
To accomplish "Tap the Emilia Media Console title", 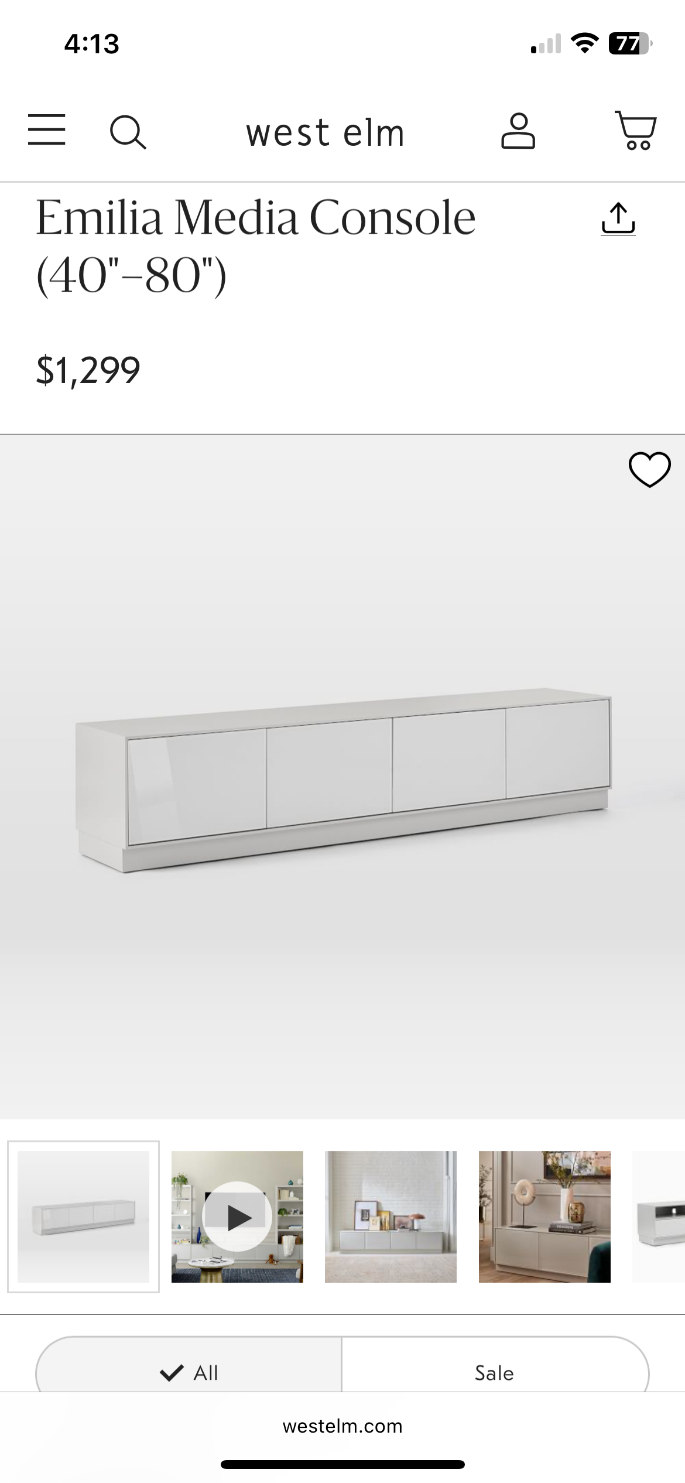I will tap(256, 246).
